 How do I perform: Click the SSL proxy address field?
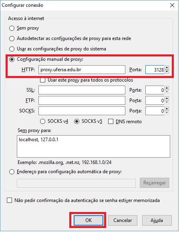click(x=82, y=90)
